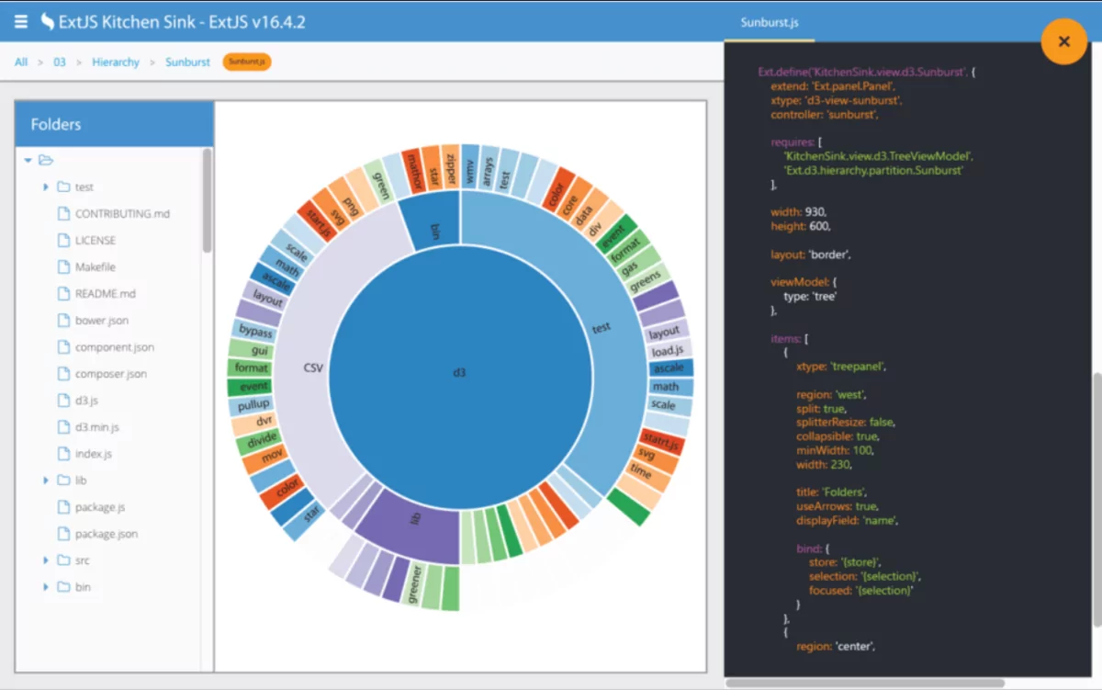The height and width of the screenshot is (690, 1102).
Task: Click the code panel horizontal scrollbar
Action: [865, 683]
